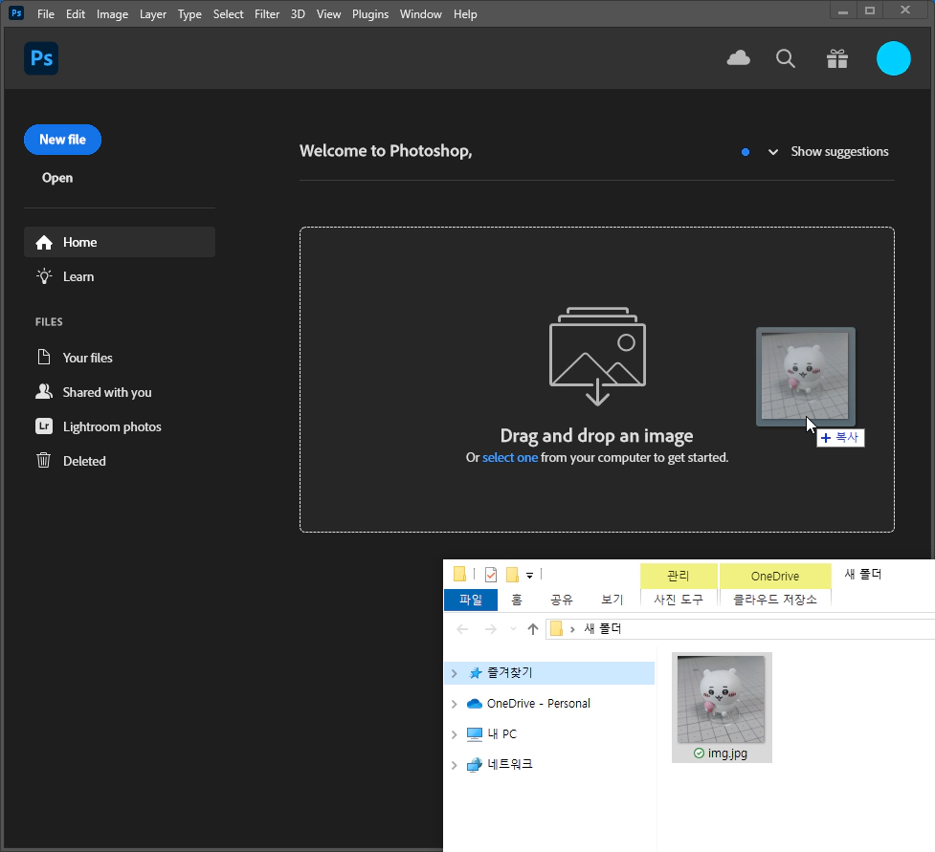Open the magnifier search icon
Viewport: 935px width, 852px height.
pos(786,58)
